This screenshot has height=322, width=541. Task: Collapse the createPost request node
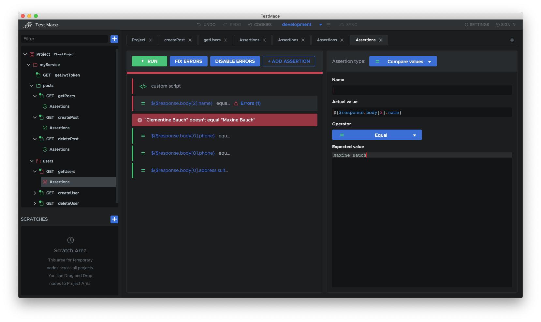(x=35, y=118)
